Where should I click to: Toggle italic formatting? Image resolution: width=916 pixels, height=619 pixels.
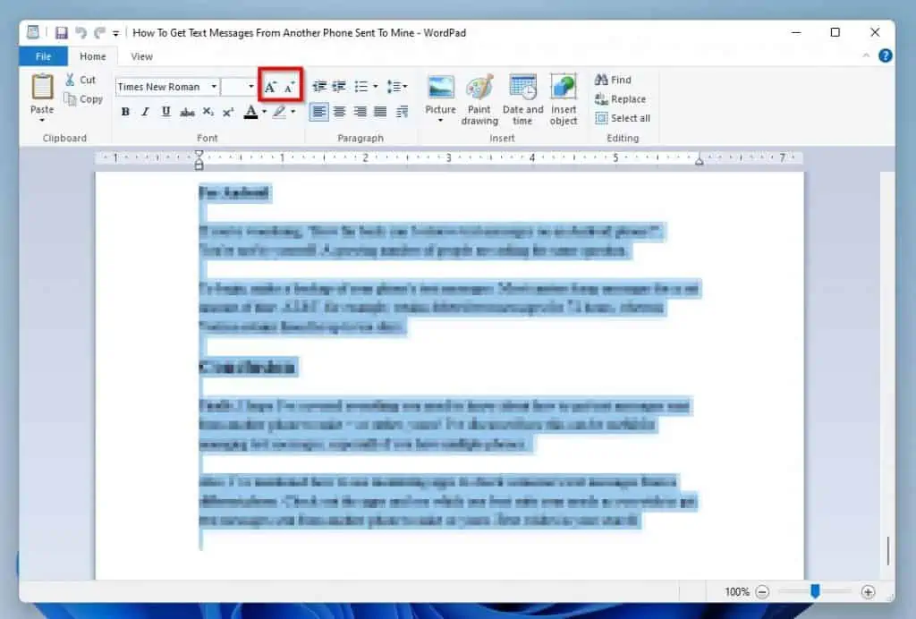145,112
